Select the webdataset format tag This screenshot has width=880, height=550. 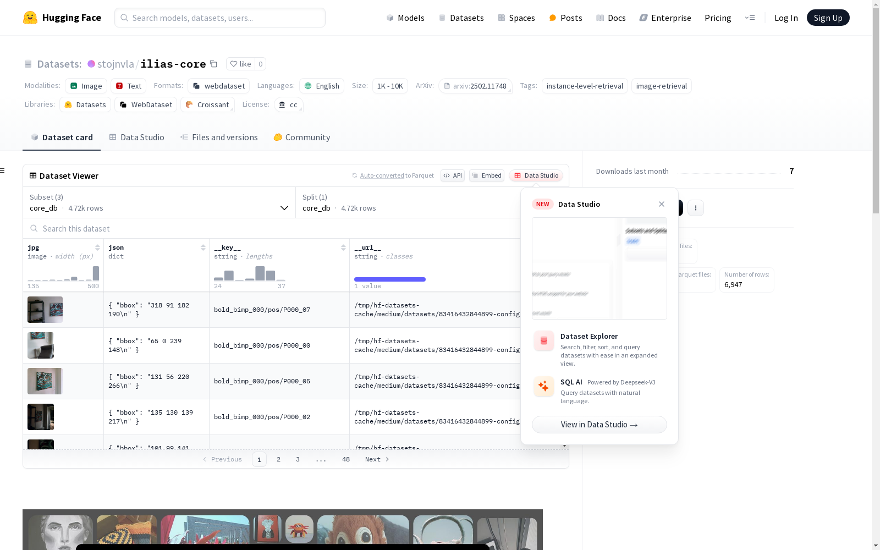click(218, 86)
